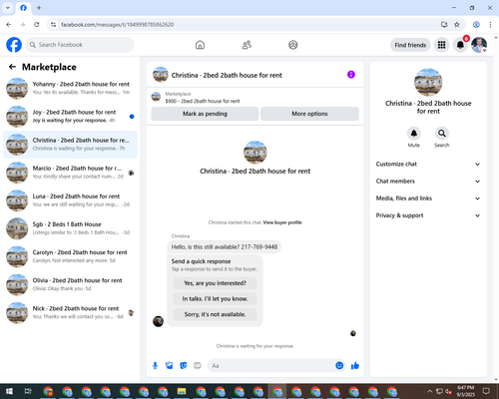
Task: Open Task View on the taskbar
Action: 28,391
